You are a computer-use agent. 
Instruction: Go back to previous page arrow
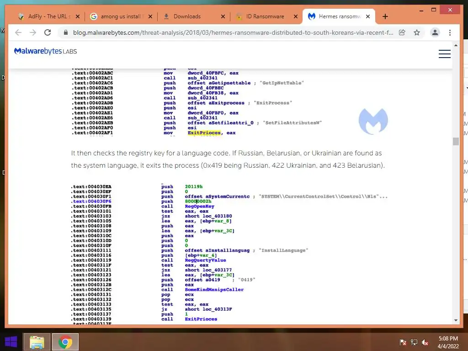(x=18, y=32)
